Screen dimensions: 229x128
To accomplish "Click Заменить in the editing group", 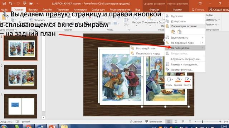I will click(x=212, y=20).
